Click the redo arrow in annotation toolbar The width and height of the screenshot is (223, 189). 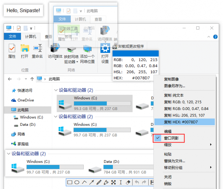[x=144, y=182]
